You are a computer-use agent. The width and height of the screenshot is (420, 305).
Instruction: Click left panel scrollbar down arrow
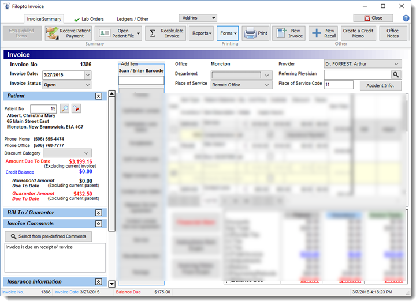[111, 284]
